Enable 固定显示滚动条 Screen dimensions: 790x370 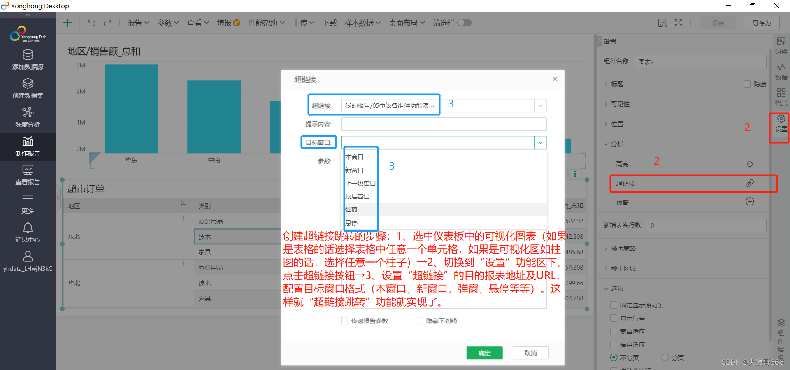tap(613, 305)
